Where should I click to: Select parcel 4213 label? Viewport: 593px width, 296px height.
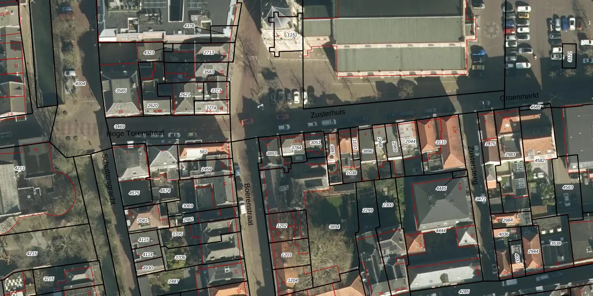pyautogui.click(x=19, y=168)
